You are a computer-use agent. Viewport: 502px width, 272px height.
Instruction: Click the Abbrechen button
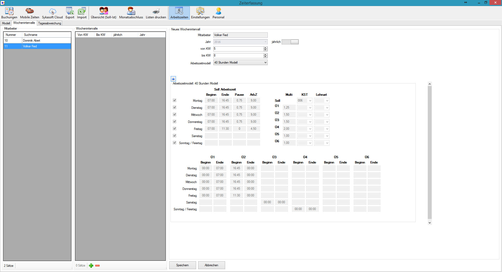(x=211, y=265)
